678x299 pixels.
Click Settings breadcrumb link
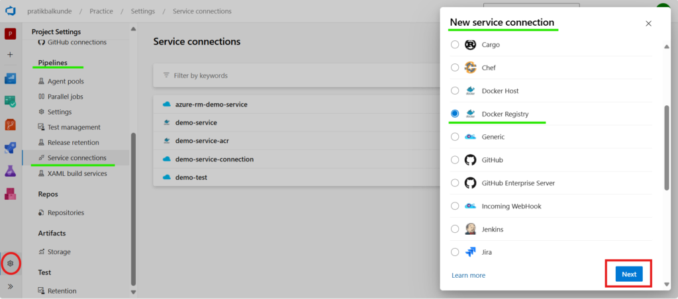pos(143,11)
